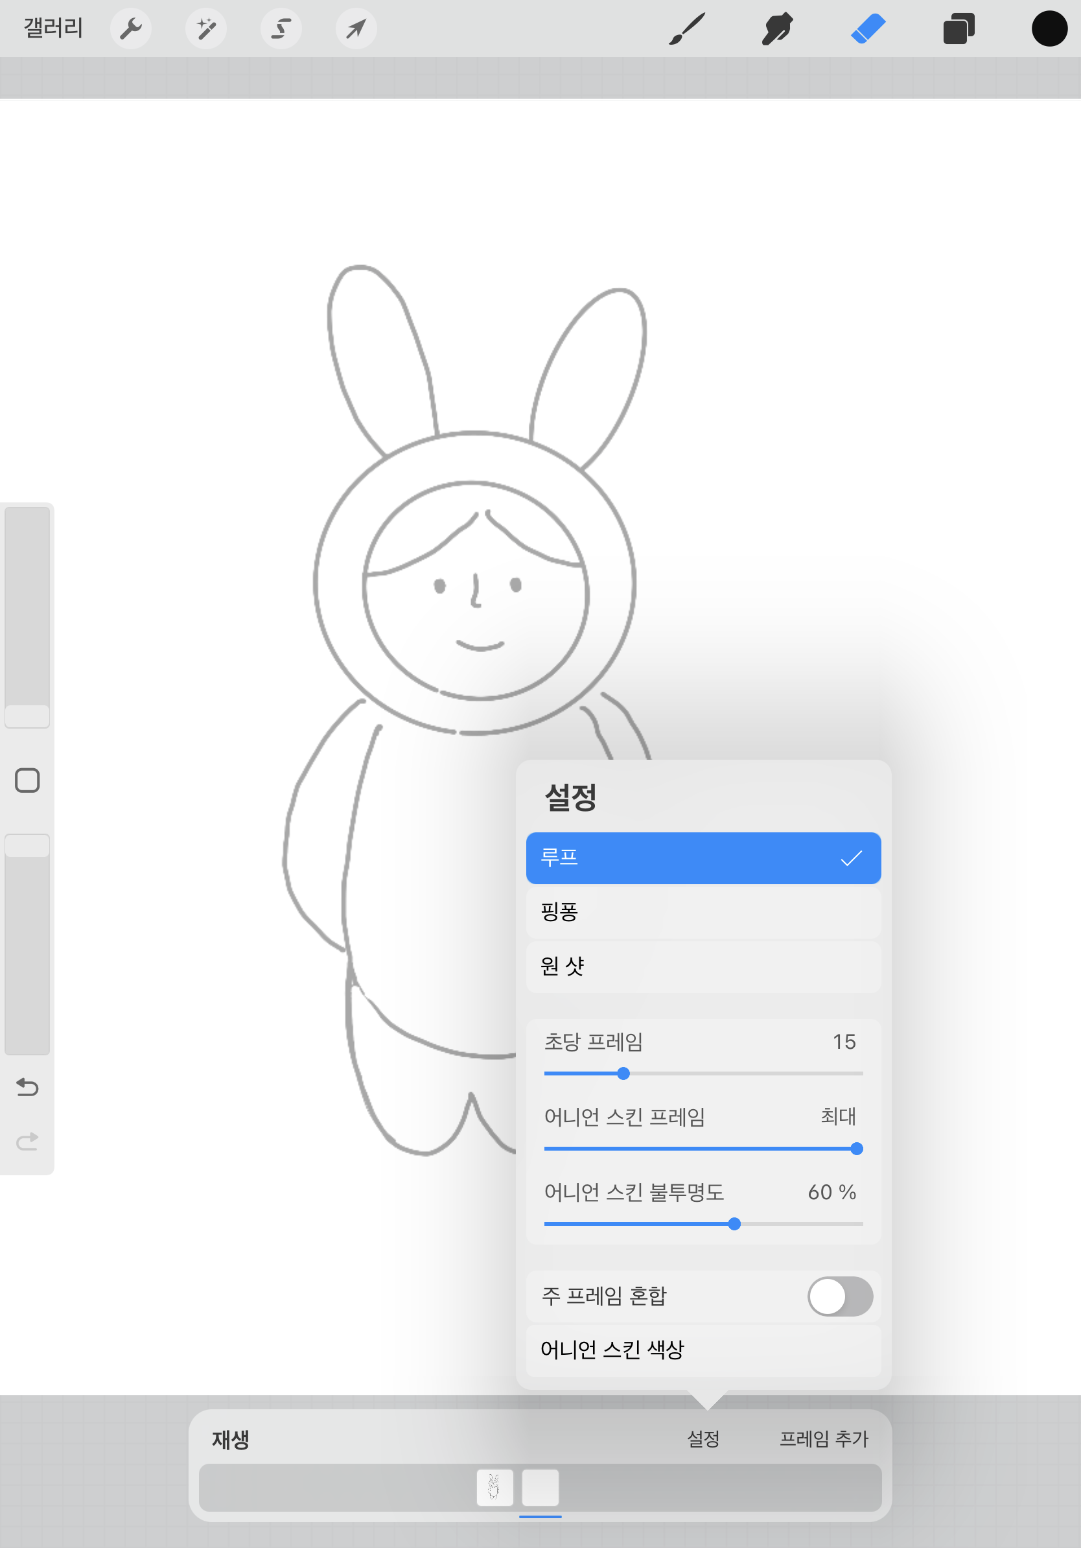Select 원 샷 playback mode
Viewport: 1081px width, 1548px height.
pos(703,966)
